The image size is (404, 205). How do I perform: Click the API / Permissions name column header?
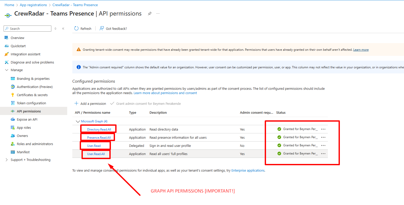93,112
